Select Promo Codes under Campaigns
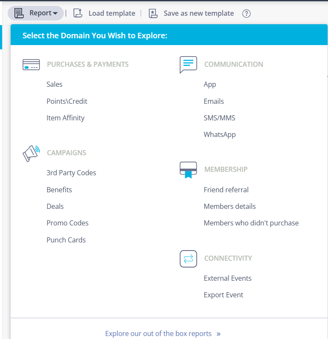Image resolution: width=328 pixels, height=339 pixels. pyautogui.click(x=68, y=223)
